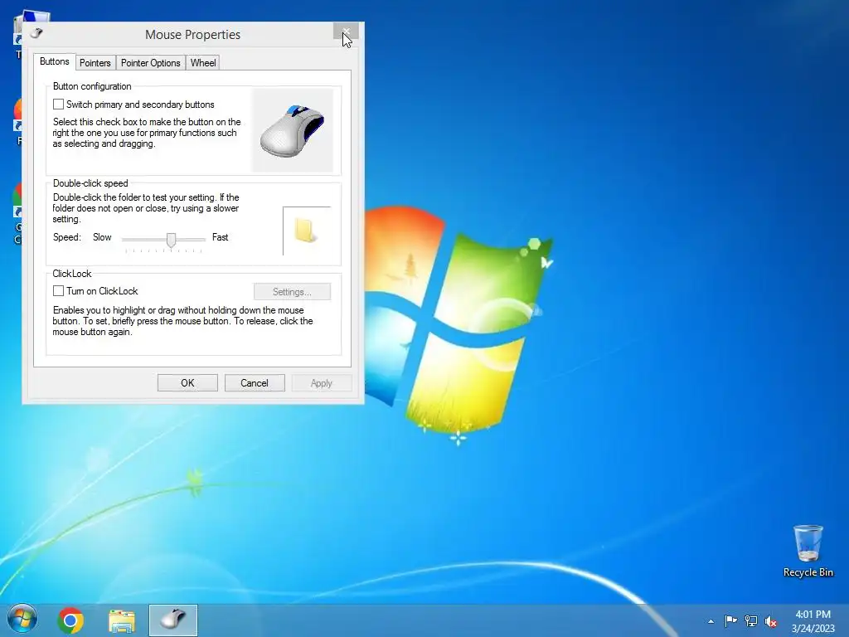Click the 'Fast' speed label
Viewport: 849px width, 637px height.
[x=220, y=237]
